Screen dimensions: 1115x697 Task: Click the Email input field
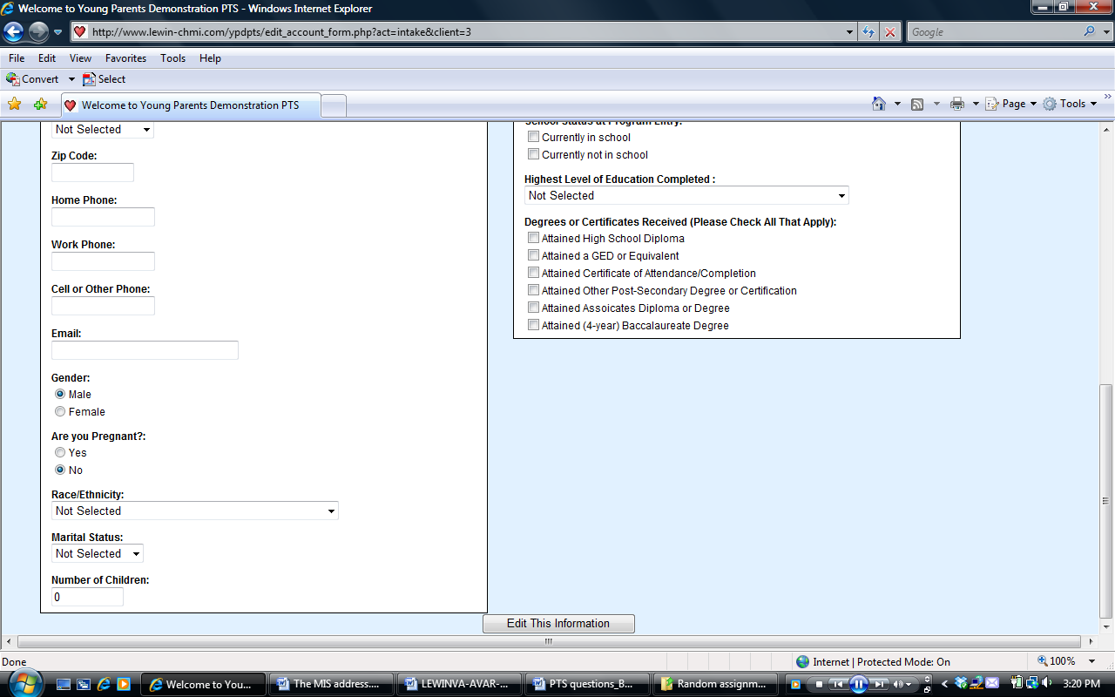click(x=145, y=350)
